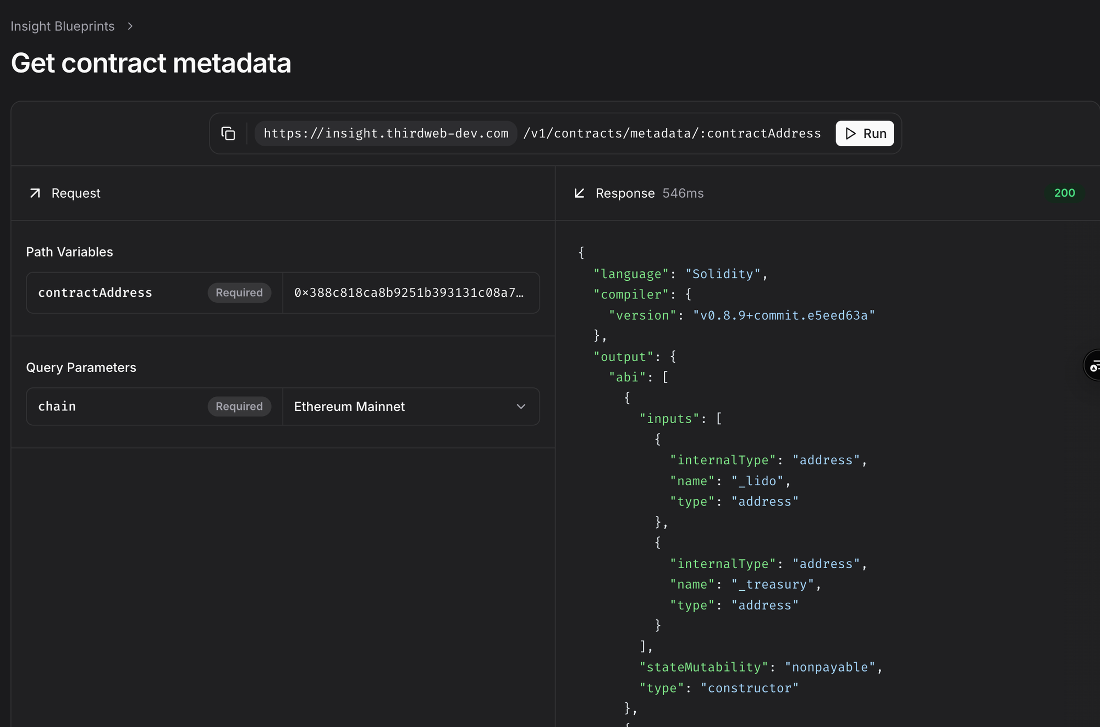Screen dimensions: 1100x727
Task: Click the Response arrow icon
Action: pyautogui.click(x=579, y=193)
